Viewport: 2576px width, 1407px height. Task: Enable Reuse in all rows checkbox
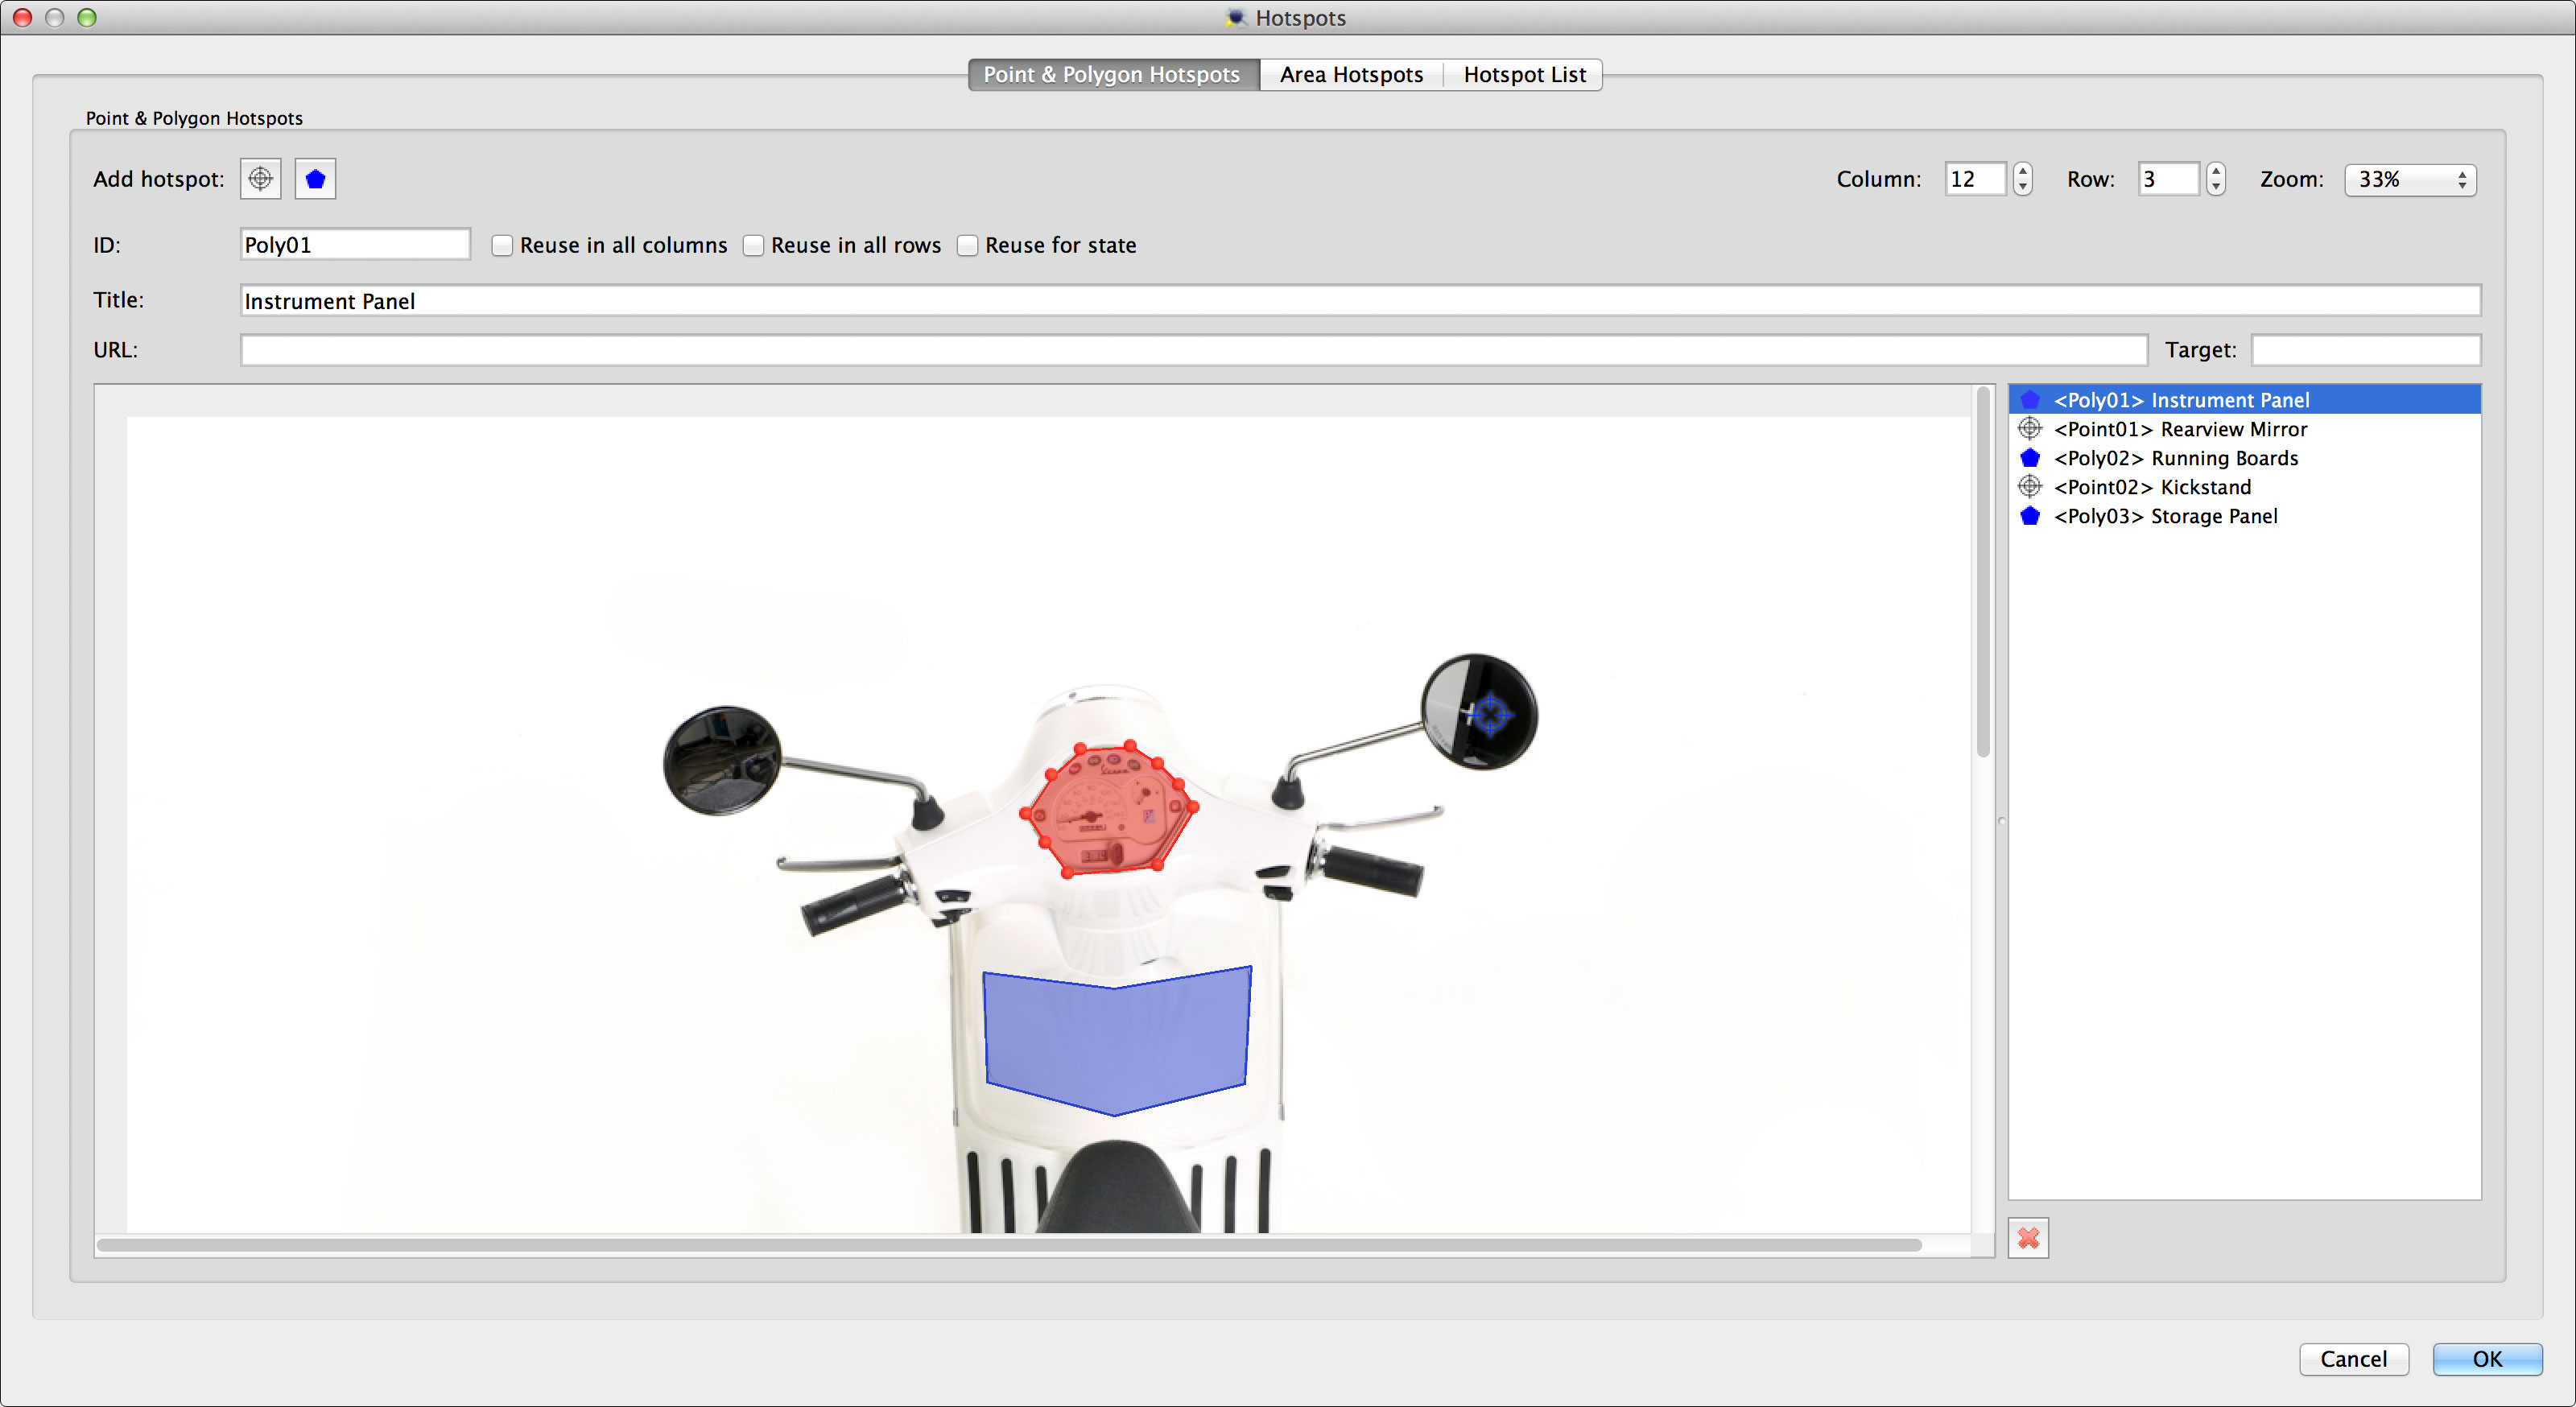754,245
